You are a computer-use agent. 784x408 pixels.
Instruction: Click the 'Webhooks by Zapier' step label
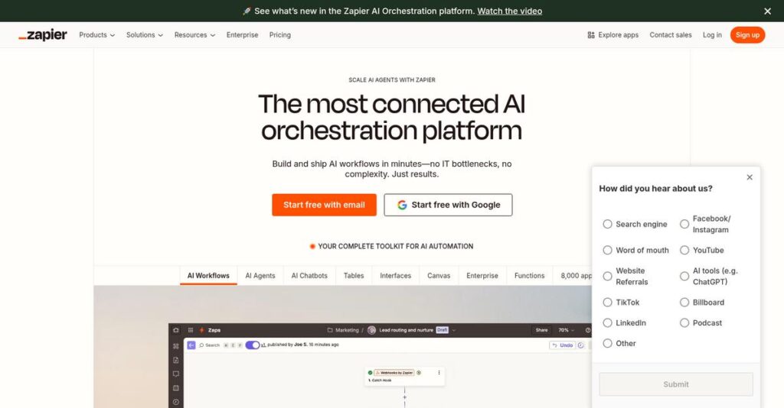coord(394,373)
